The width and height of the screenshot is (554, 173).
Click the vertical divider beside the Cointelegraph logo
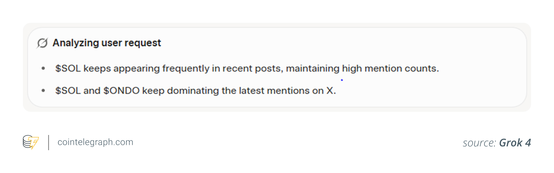49,142
